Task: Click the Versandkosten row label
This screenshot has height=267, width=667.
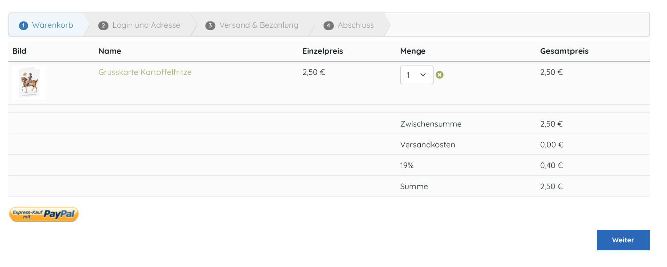Action: coord(427,145)
